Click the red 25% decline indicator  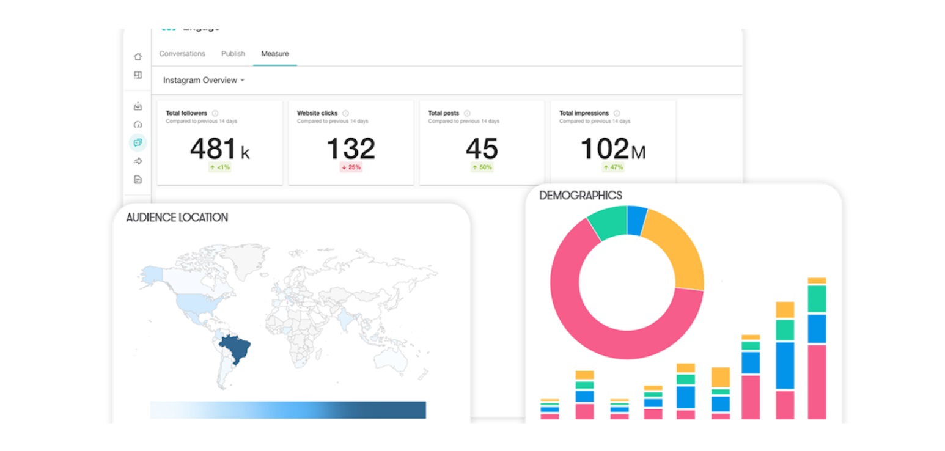(x=350, y=167)
